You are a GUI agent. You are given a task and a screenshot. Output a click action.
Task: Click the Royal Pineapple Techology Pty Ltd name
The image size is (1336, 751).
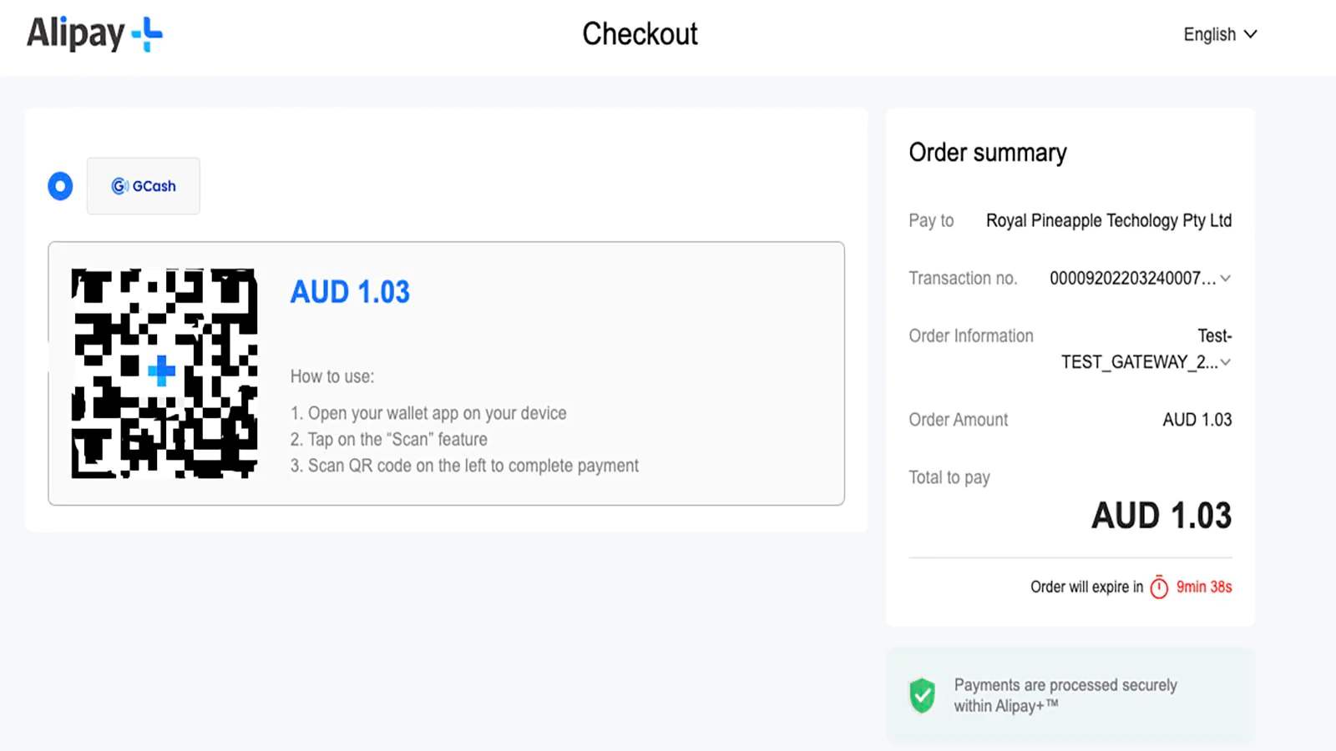coord(1109,220)
